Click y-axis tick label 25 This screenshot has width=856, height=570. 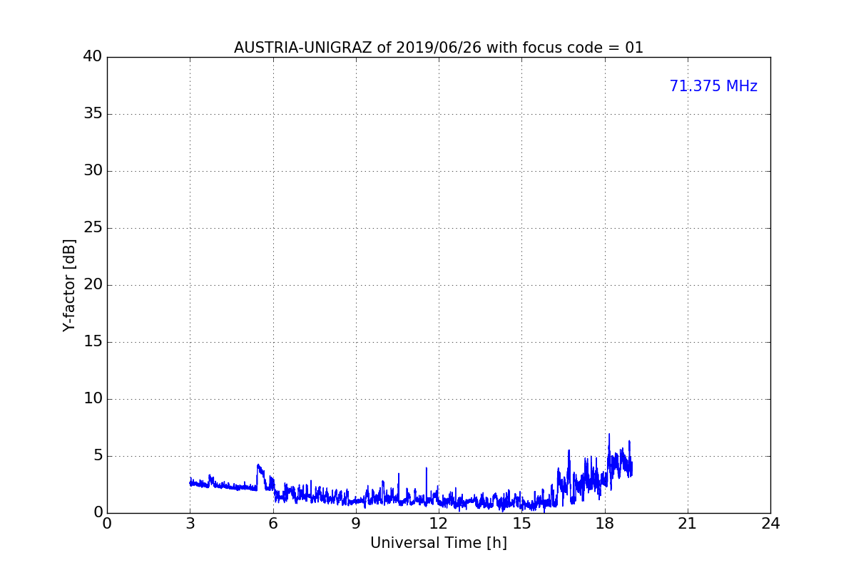pyautogui.click(x=93, y=228)
